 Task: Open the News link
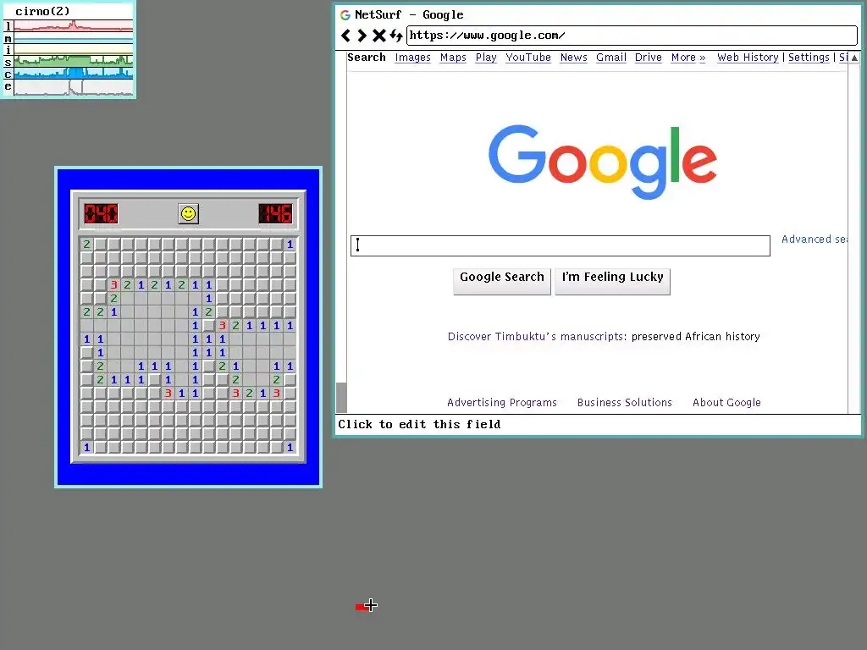(573, 58)
